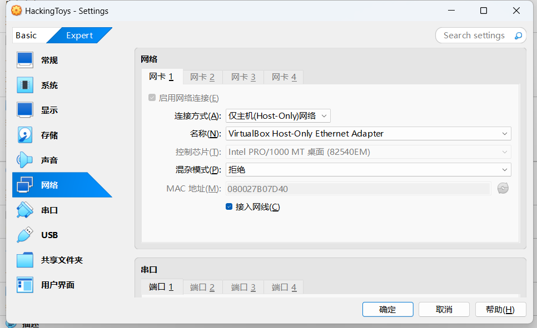Select the 端口 4 serial tab
The height and width of the screenshot is (328, 537).
click(284, 287)
